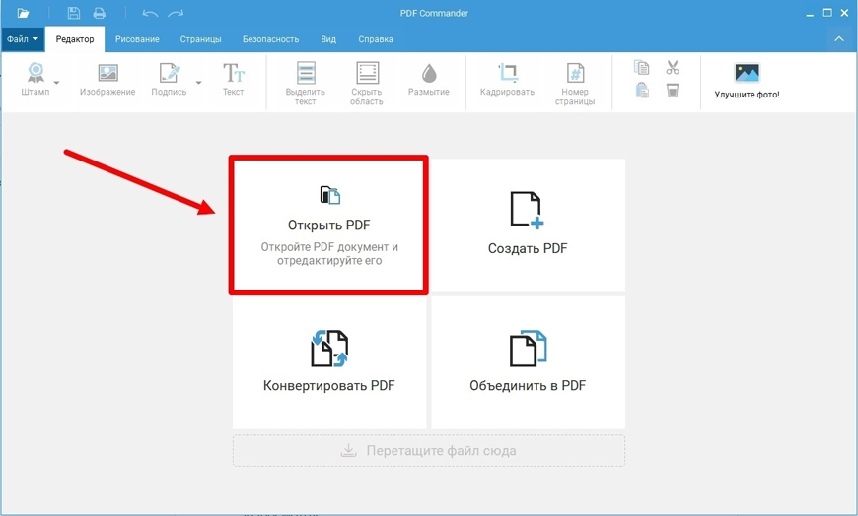Click the Открыть PDF tile
Viewport: 858px width, 516px height.
pyautogui.click(x=328, y=226)
